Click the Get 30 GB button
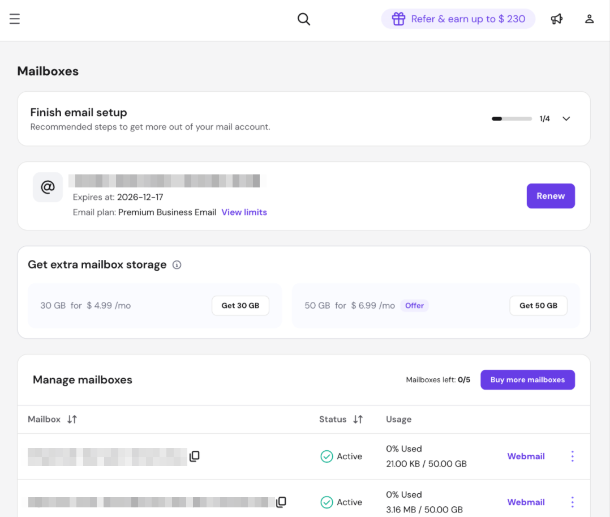This screenshot has width=610, height=517. click(240, 306)
